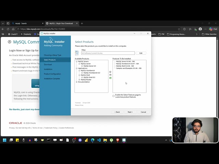The image size is (219, 164).
Task: Go to Choosing a Setup Type step
Action: pos(52,55)
